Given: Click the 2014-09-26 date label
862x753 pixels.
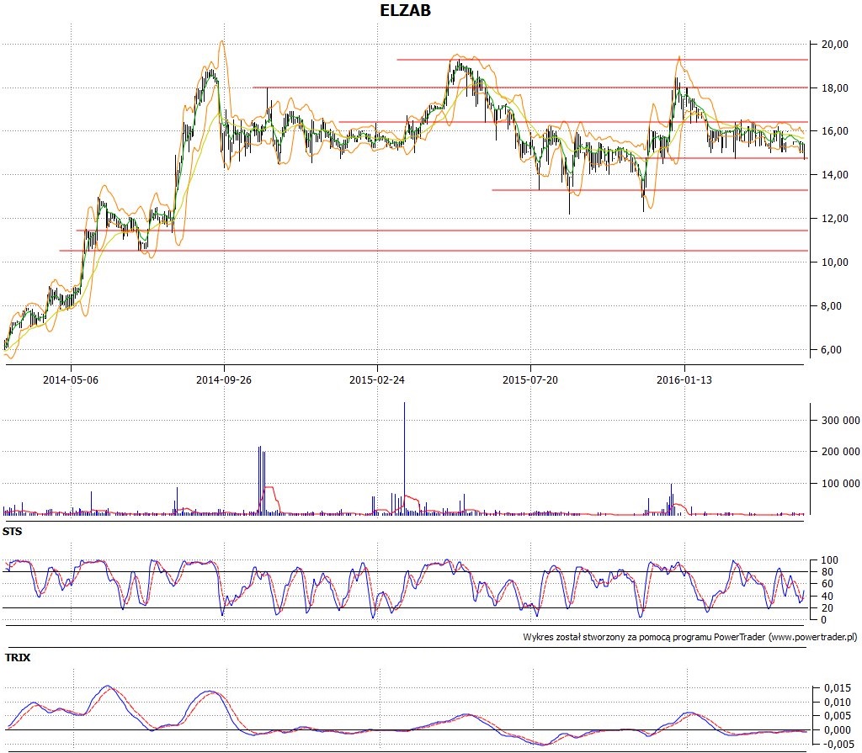Looking at the screenshot, I should 224,379.
